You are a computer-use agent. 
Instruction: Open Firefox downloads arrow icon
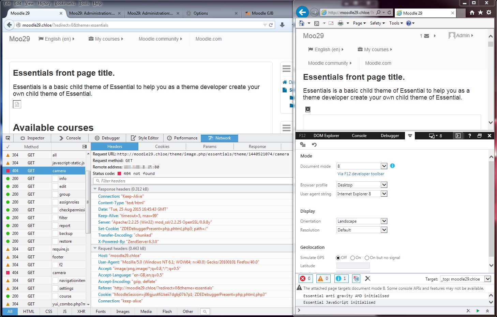click(x=282, y=25)
